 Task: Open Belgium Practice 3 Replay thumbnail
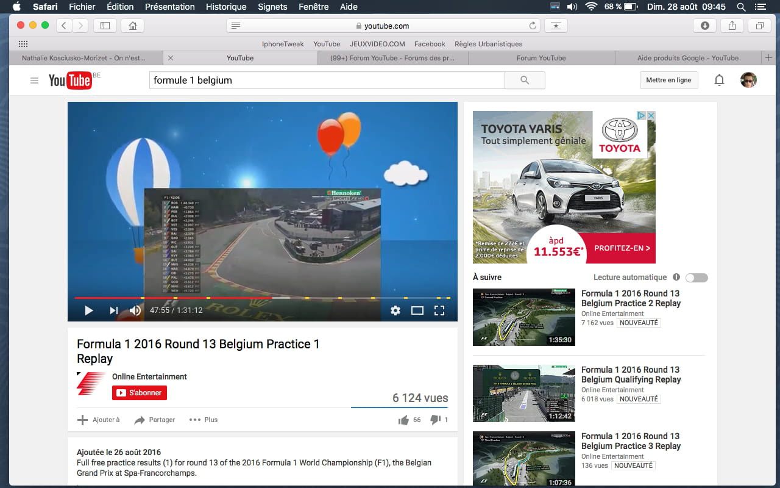click(x=524, y=459)
